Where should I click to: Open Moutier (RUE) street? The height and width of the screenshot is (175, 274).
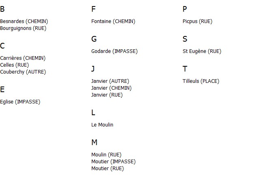coord(108,169)
